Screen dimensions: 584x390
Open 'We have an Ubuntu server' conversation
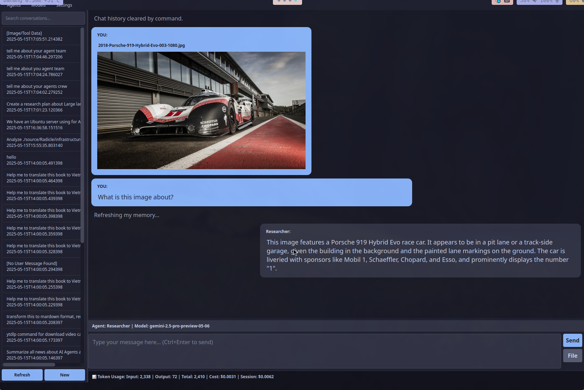[42, 125]
